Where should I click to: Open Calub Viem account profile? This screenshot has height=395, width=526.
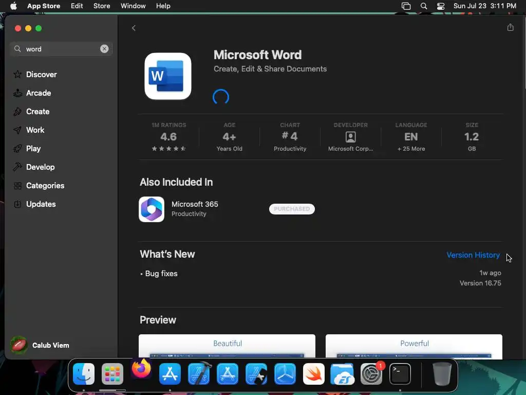(x=40, y=345)
